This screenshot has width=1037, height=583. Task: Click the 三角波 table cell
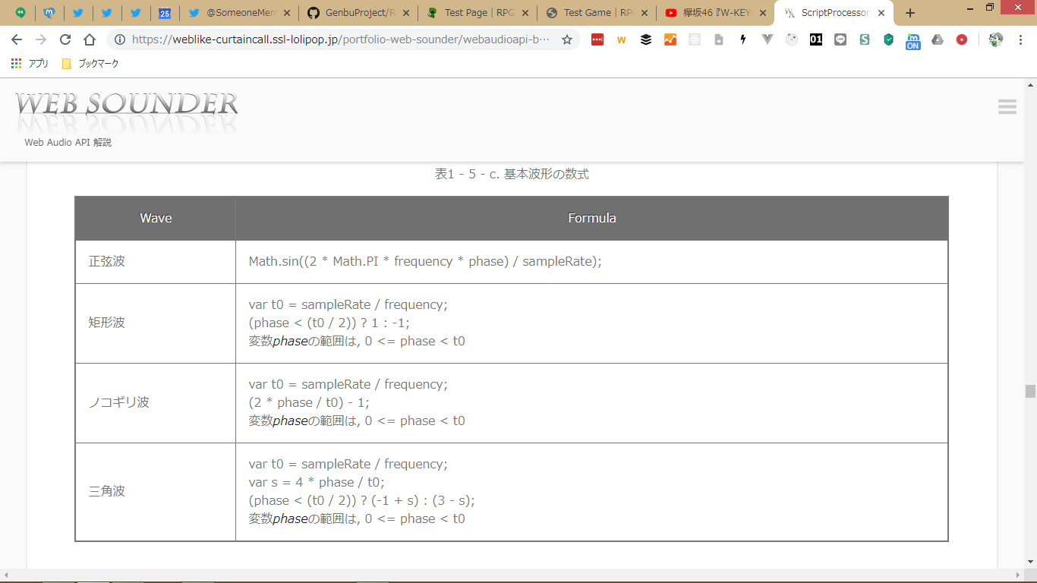click(156, 492)
